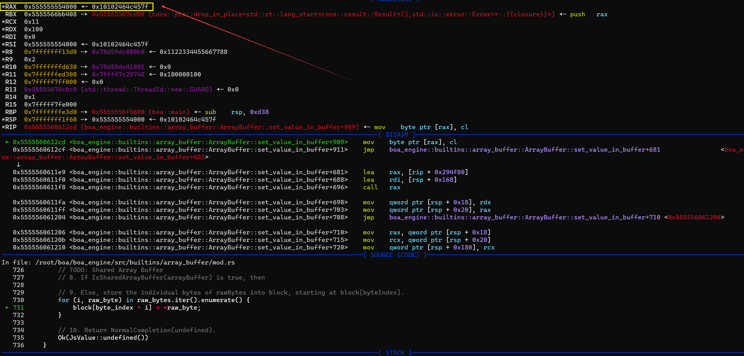The height and width of the screenshot is (356, 744).
Task: Click the Ok(JsValue::undefined()) source line
Action: [103, 338]
